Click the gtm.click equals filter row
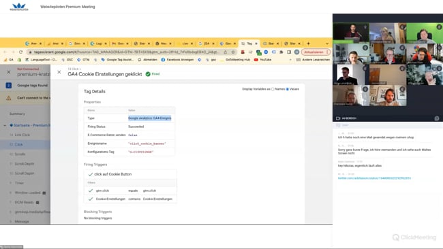443x249 pixels. (x=130, y=190)
